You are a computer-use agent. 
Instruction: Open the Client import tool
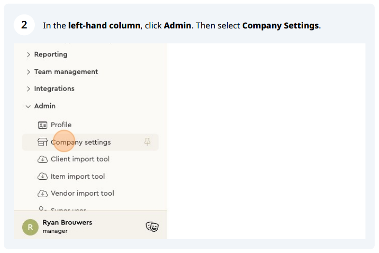(x=80, y=159)
